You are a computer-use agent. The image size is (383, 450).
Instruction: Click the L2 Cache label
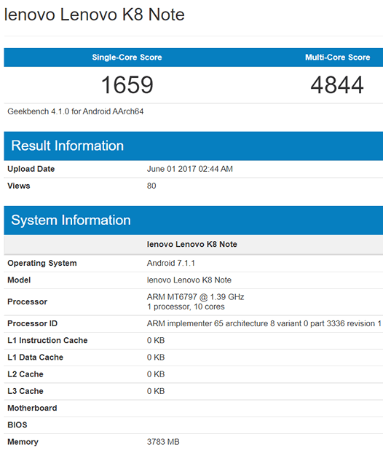[x=25, y=374]
